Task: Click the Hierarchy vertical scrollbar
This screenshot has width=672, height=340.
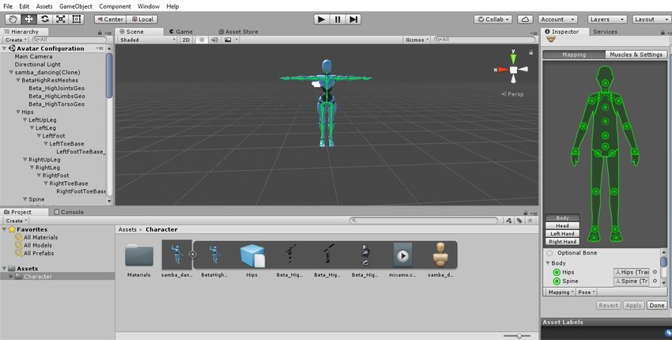Action: coord(109,75)
